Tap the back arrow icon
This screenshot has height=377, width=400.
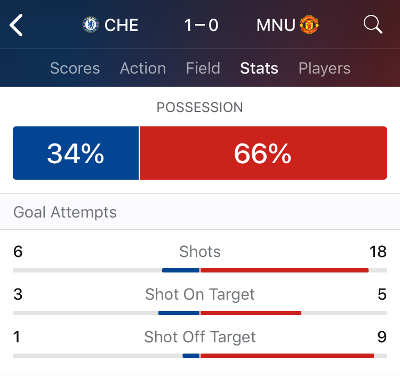pyautogui.click(x=17, y=25)
